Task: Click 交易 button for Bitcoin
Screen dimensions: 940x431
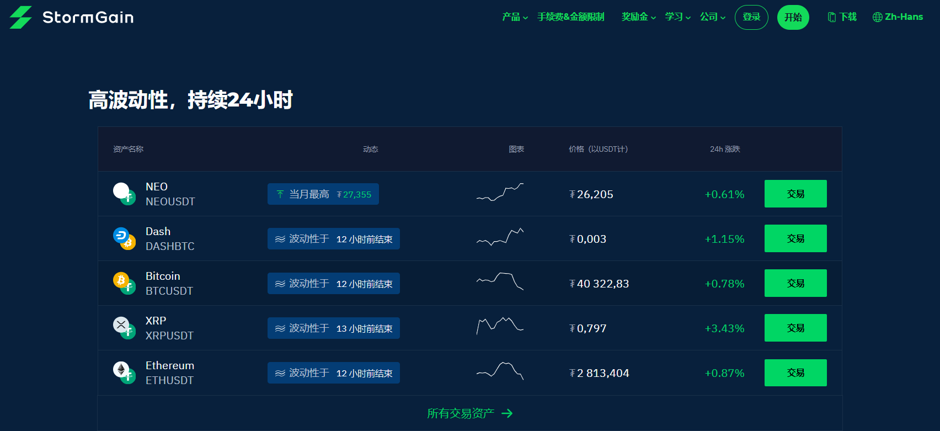Action: click(x=795, y=283)
